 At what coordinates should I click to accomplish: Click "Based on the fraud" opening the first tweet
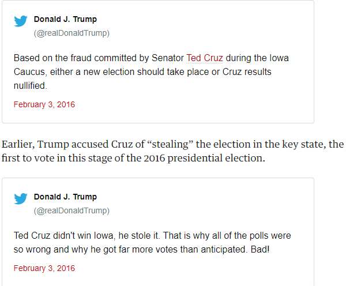pyautogui.click(x=50, y=58)
